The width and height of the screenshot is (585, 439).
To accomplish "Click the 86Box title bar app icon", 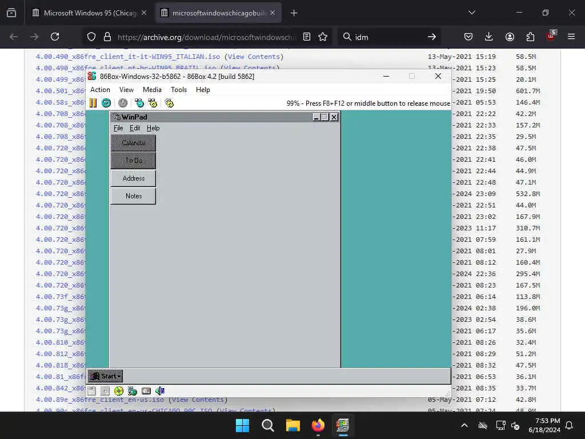I will pos(92,76).
